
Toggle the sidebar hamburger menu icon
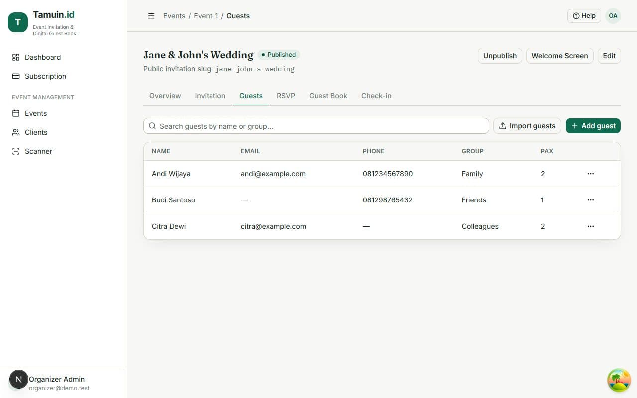click(x=151, y=16)
